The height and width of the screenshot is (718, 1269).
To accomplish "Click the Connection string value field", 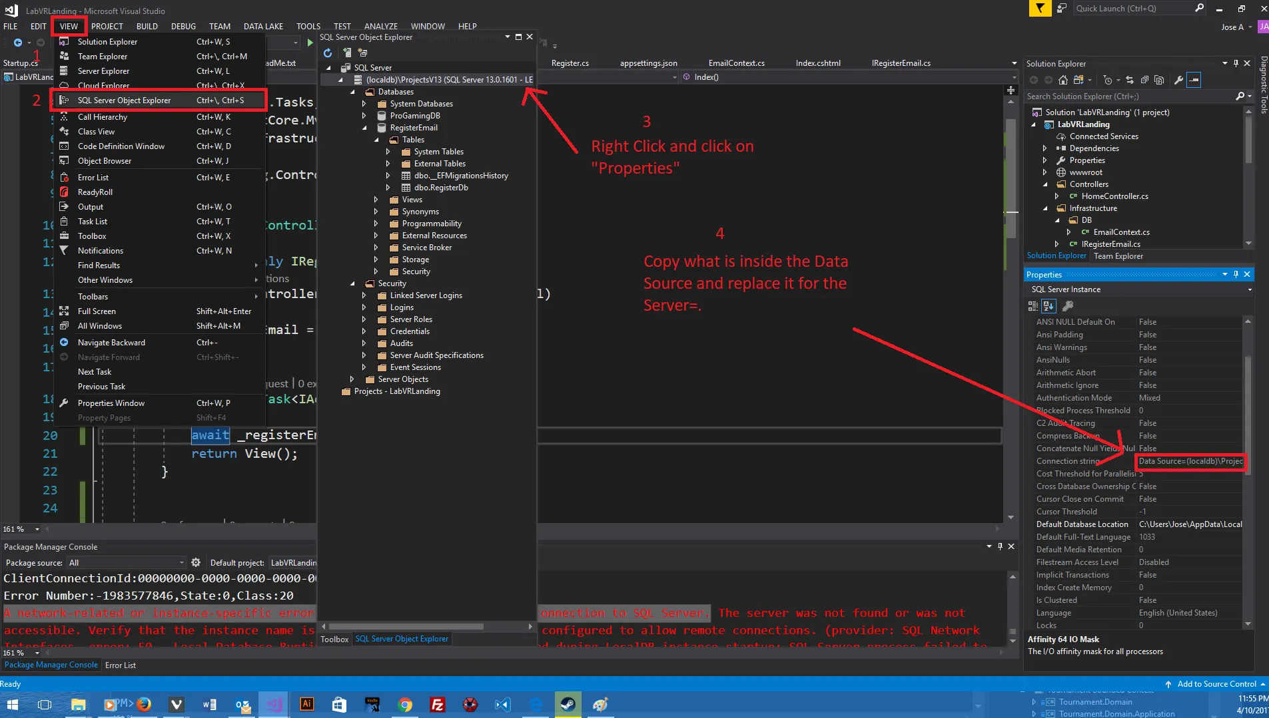I will pyautogui.click(x=1190, y=461).
